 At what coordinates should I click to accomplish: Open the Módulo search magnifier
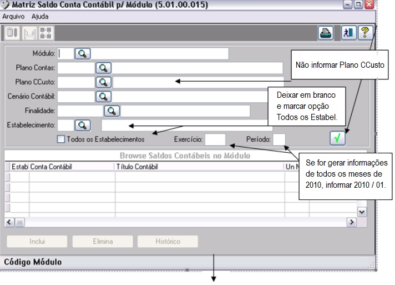click(x=82, y=54)
